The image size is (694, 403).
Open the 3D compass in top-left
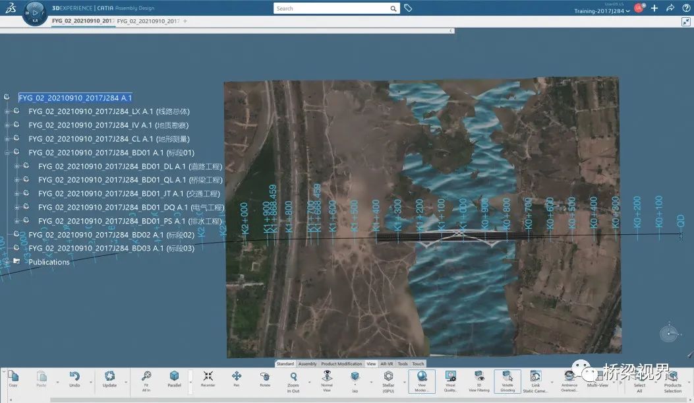(x=35, y=13)
